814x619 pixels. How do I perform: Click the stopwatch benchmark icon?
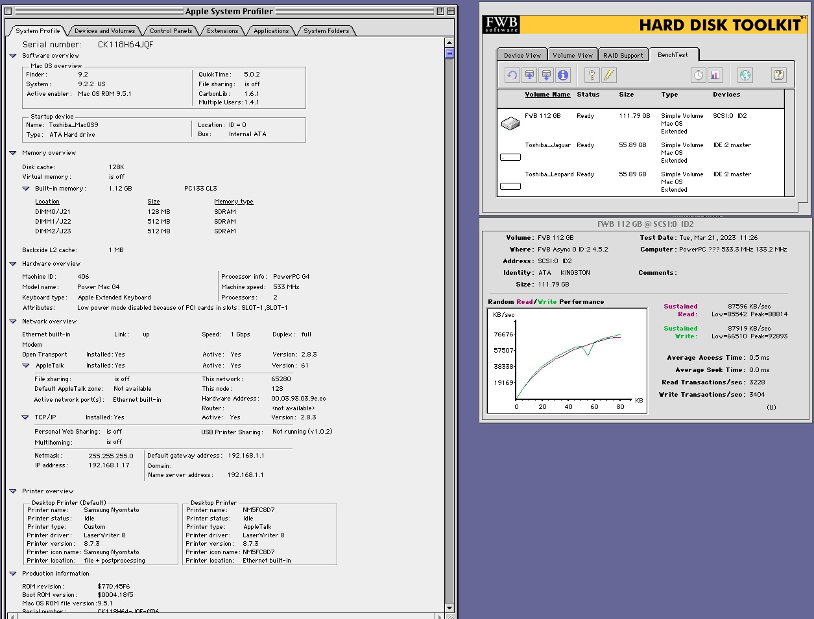tap(698, 75)
